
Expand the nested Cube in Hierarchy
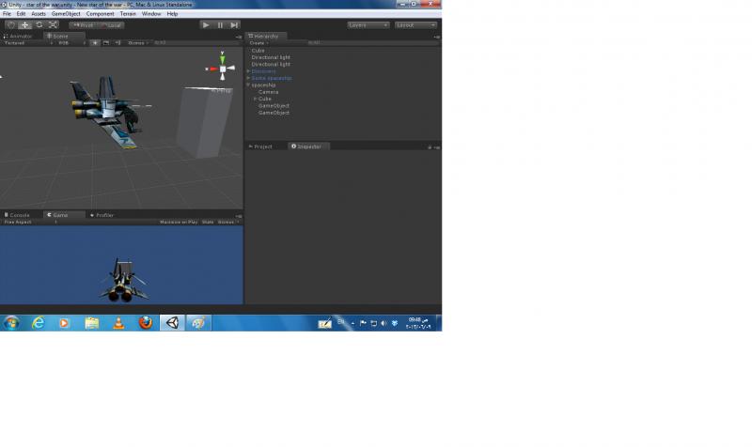(x=255, y=99)
